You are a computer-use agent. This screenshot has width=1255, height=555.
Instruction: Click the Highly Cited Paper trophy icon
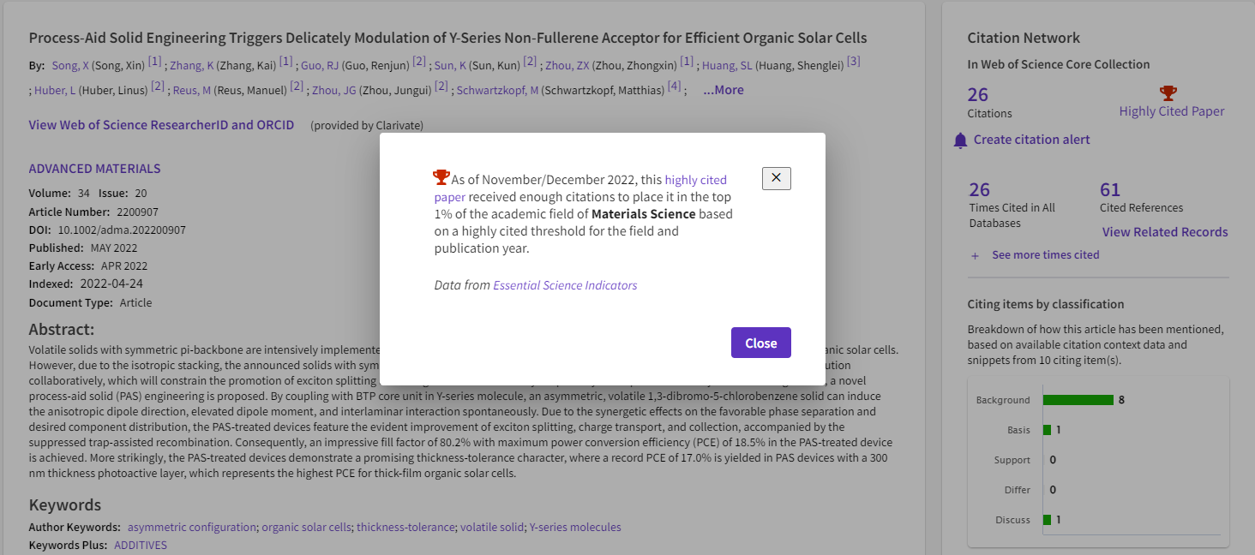pyautogui.click(x=1168, y=92)
